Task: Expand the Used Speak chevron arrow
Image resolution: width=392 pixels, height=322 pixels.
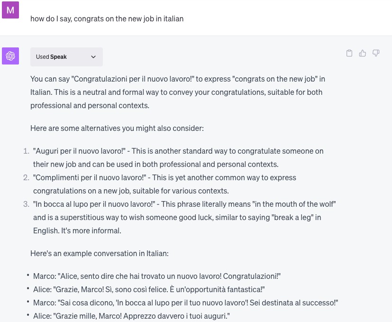Action: 93,57
